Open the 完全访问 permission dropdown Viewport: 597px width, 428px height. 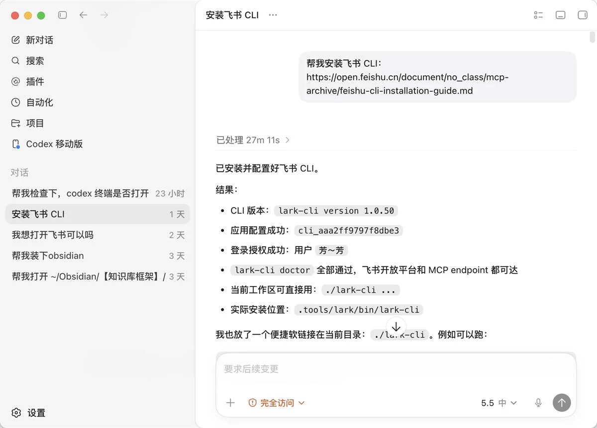(x=277, y=403)
